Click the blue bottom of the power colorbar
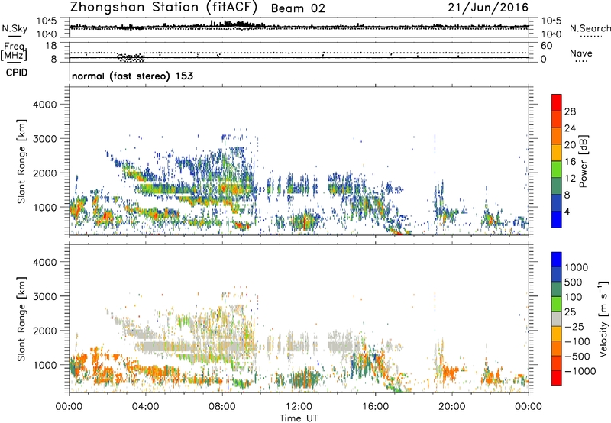This screenshot has width=611, height=423. pyautogui.click(x=557, y=219)
